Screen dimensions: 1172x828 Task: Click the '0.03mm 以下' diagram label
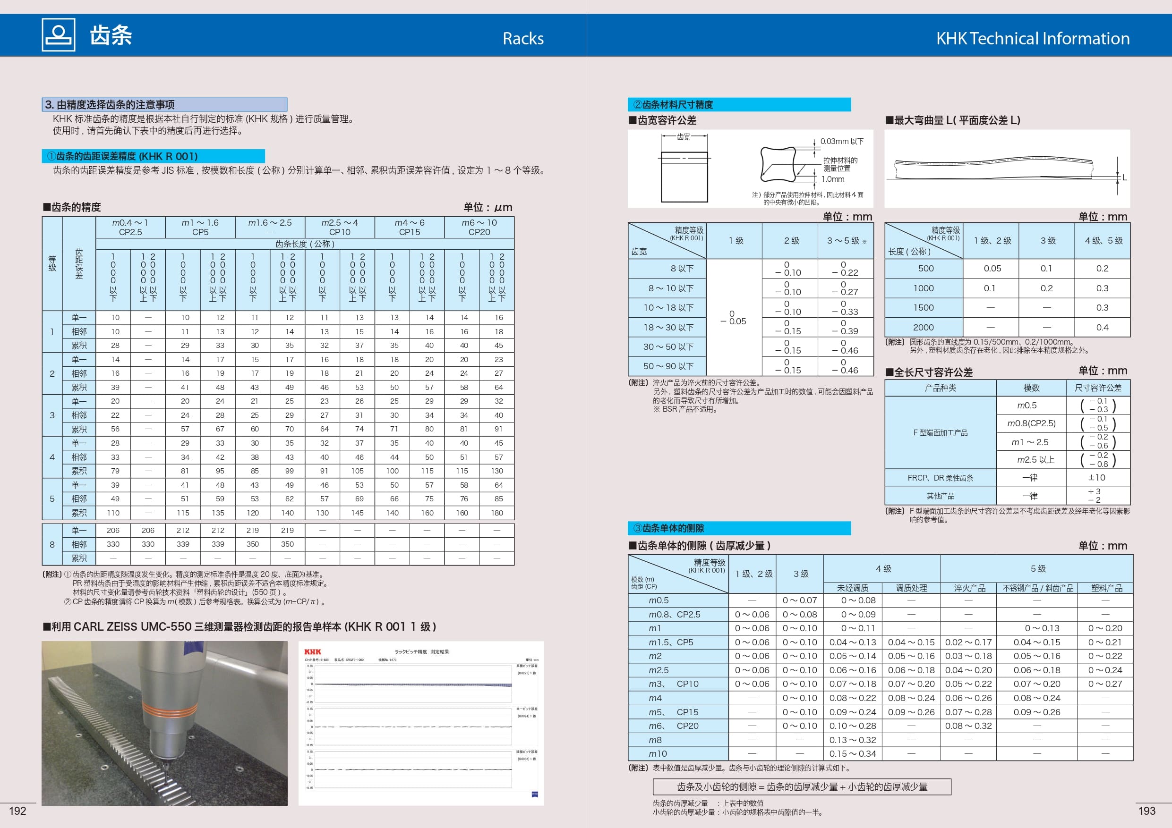842,141
